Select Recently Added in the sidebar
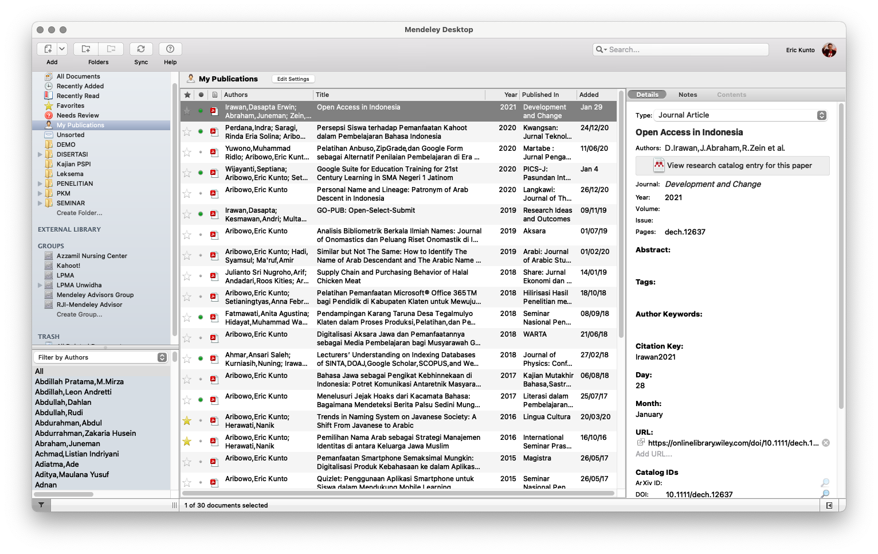Screen dimensions: 878x554 click(80, 86)
